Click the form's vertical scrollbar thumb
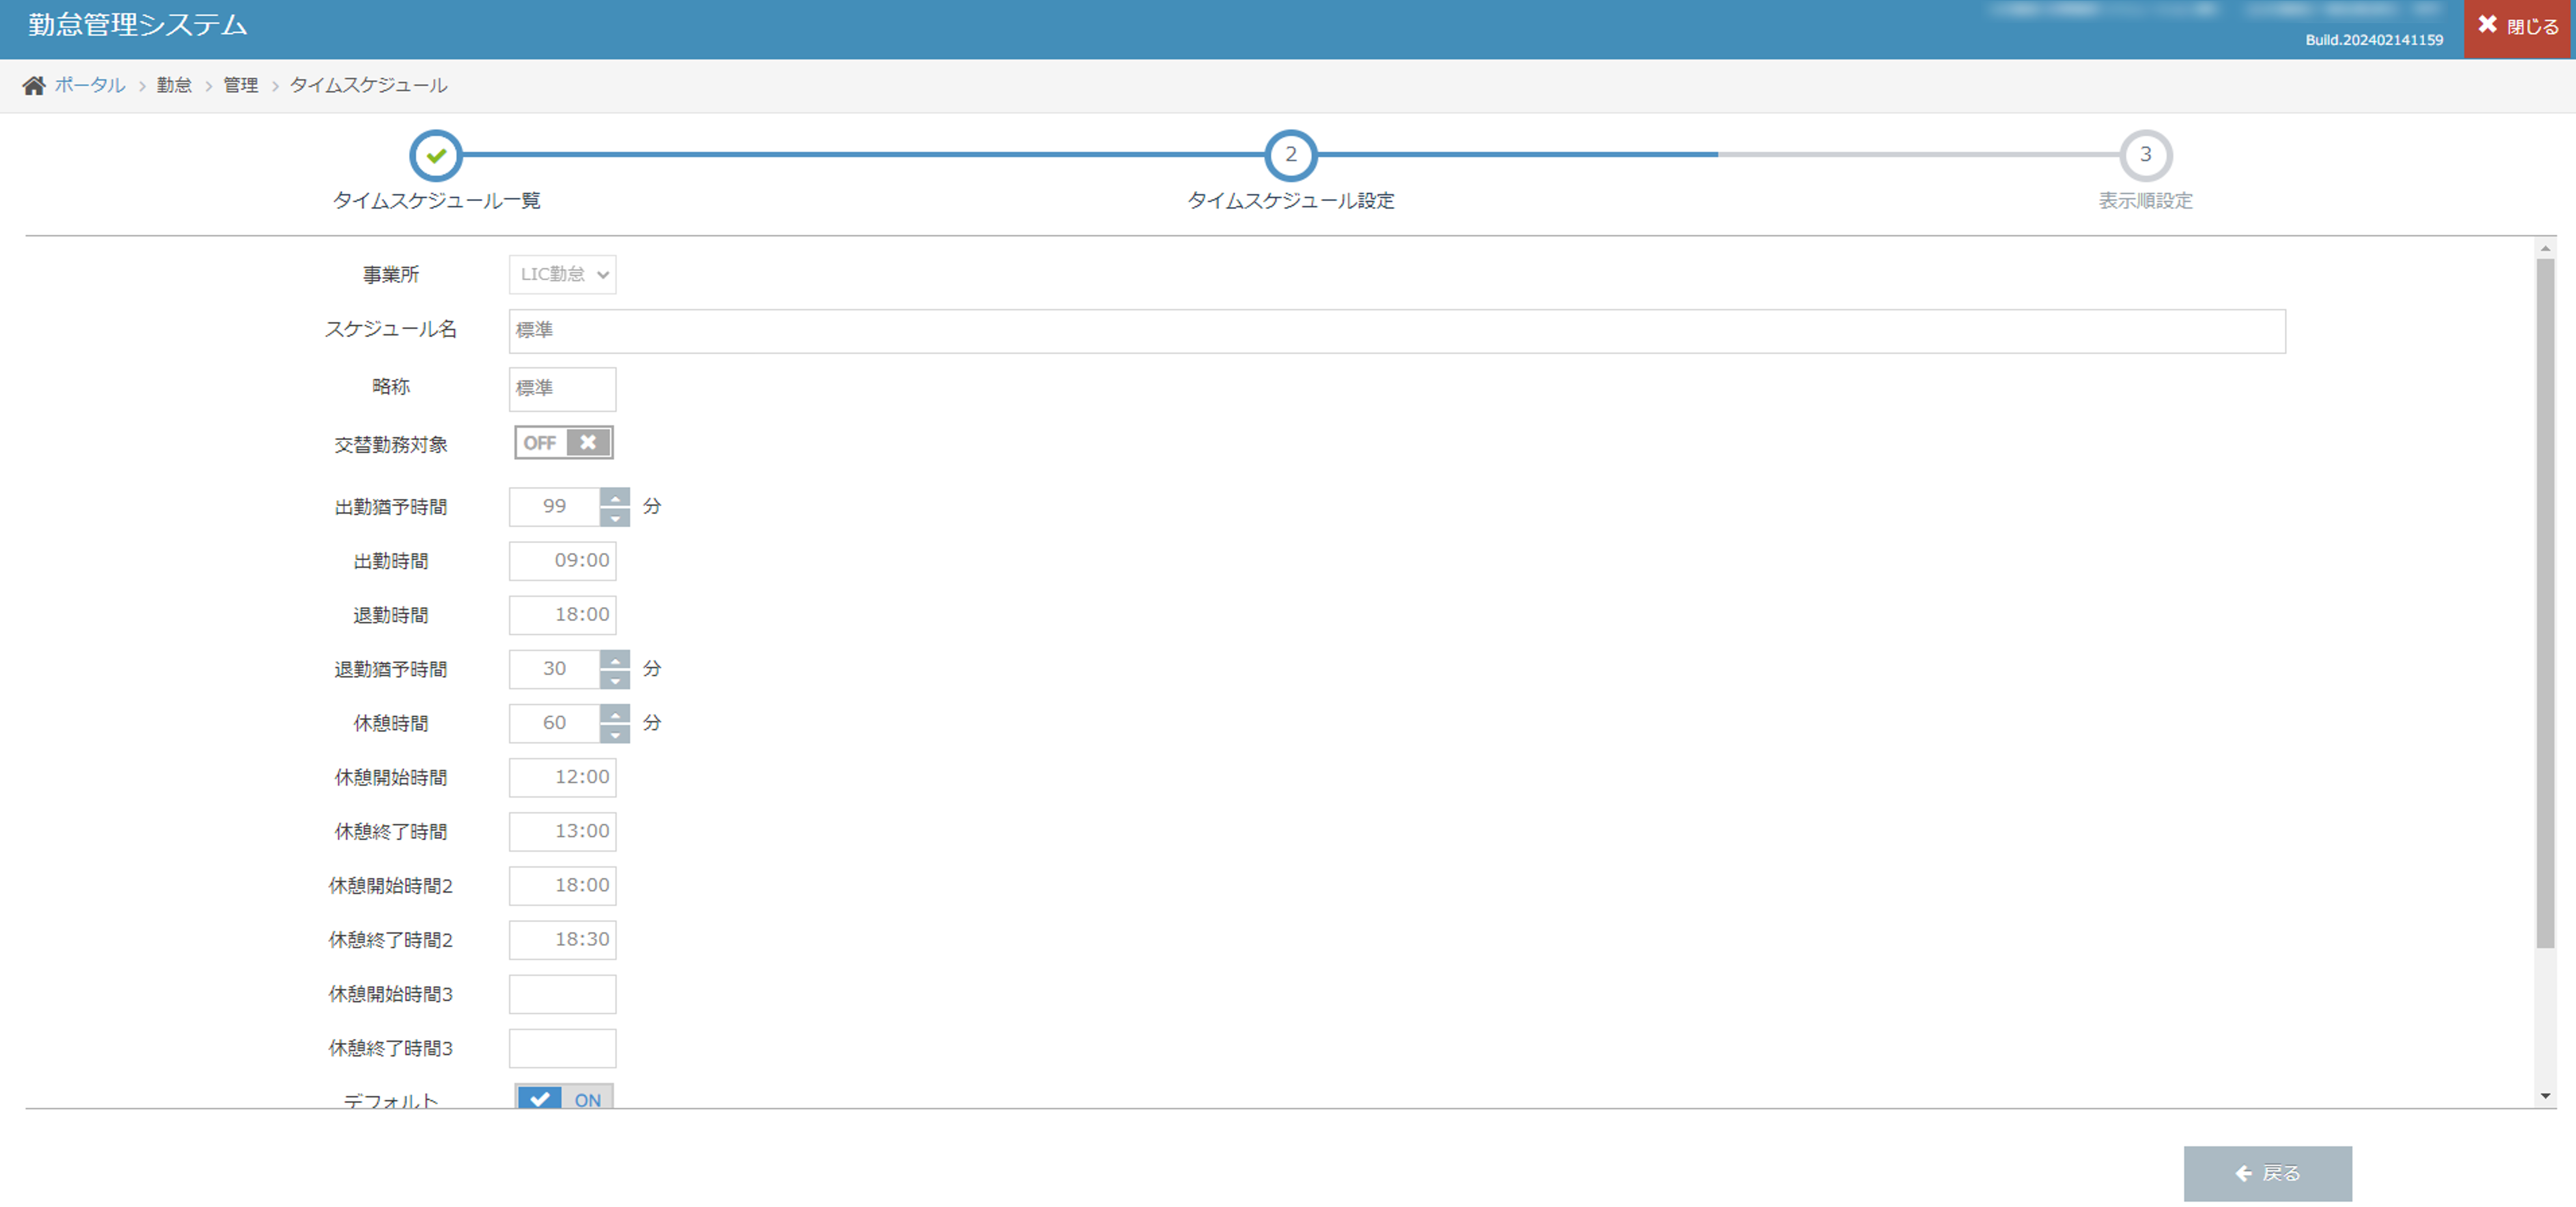 tap(2545, 603)
